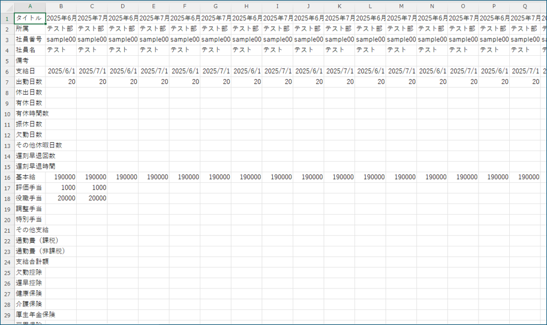Select the 出勤日数 cell in column A
This screenshot has height=325, width=547.
coord(29,82)
